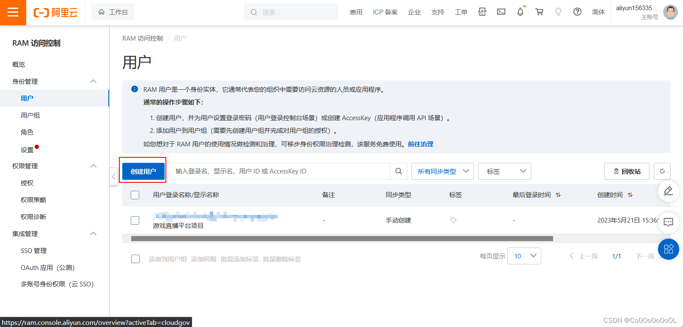Click the 2023年5月21日 creation time
The image size is (683, 327).
coord(628,220)
